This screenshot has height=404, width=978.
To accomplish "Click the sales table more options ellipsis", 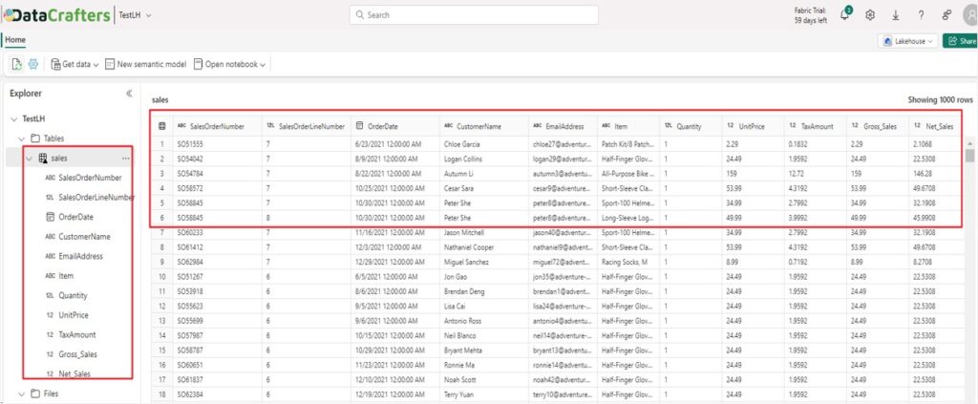I will (x=125, y=158).
